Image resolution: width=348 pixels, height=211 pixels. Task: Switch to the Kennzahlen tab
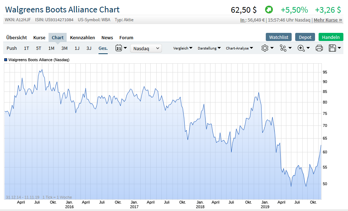82,37
